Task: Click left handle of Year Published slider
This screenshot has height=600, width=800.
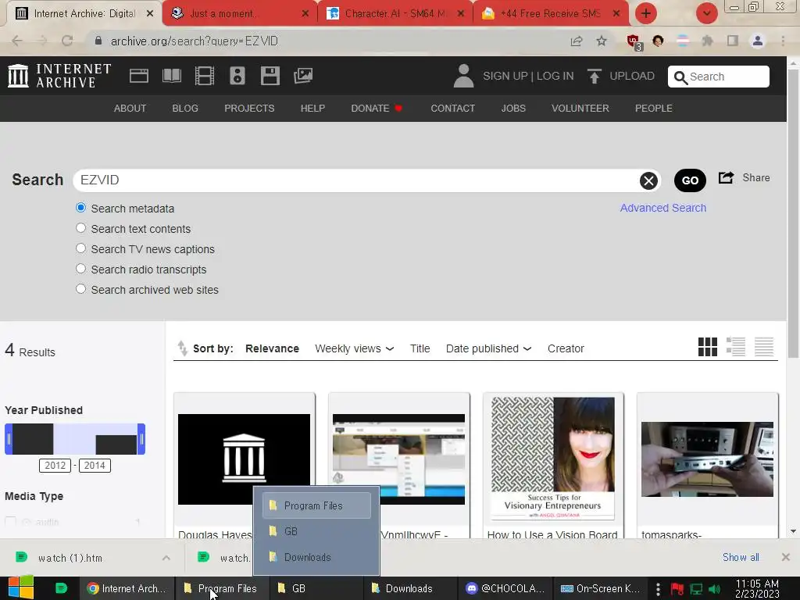Action: pyautogui.click(x=9, y=439)
